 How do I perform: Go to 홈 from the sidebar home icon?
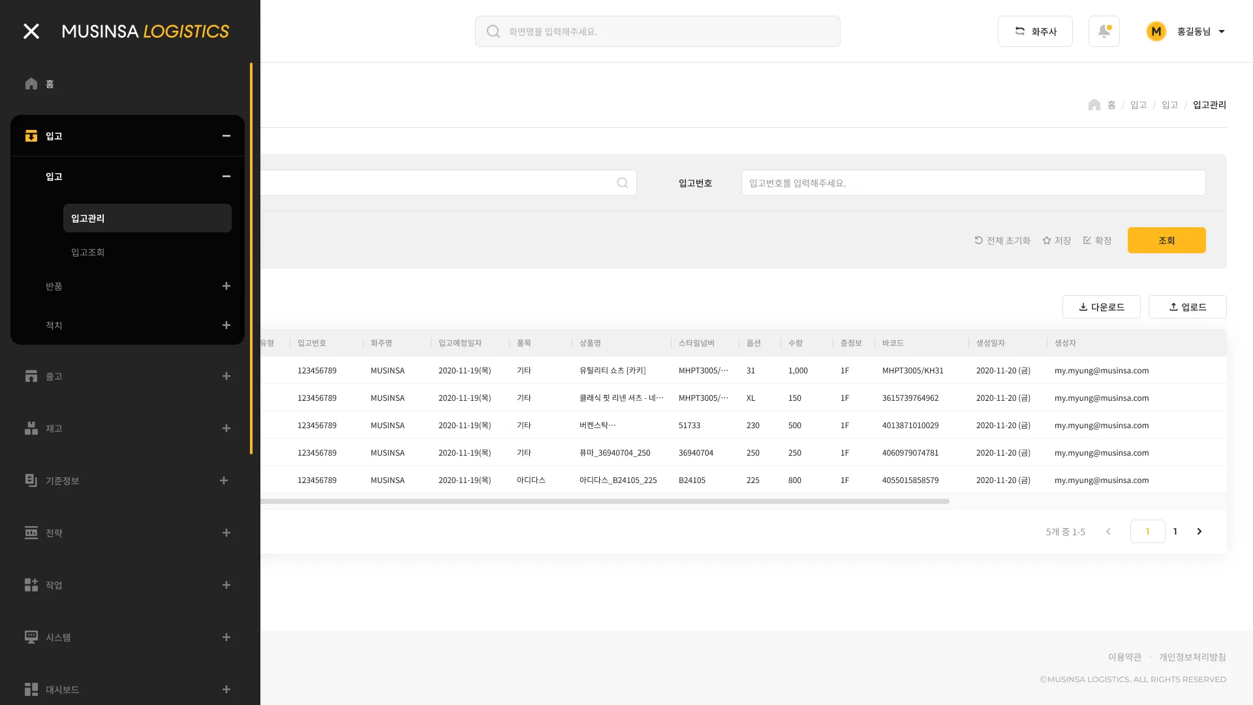(x=31, y=84)
